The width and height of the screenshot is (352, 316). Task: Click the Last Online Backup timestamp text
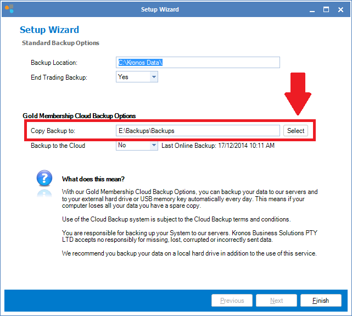(217, 146)
